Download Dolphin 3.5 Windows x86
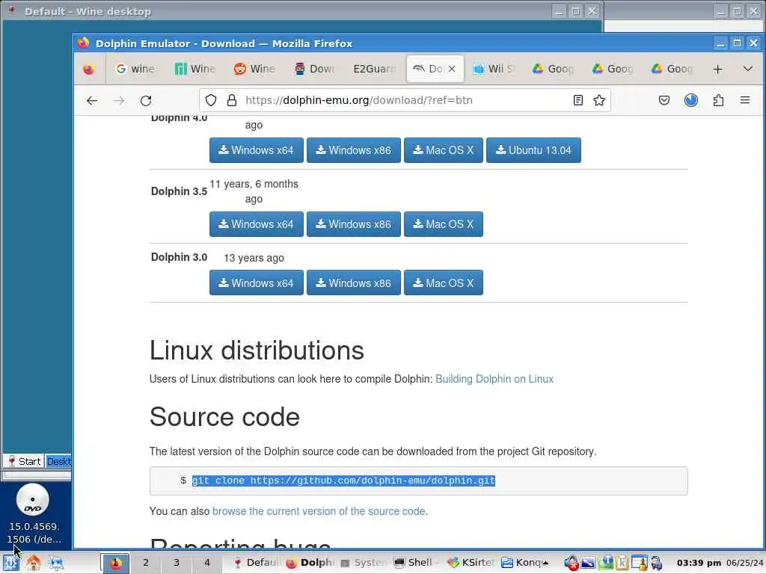766x574 pixels. click(x=354, y=224)
